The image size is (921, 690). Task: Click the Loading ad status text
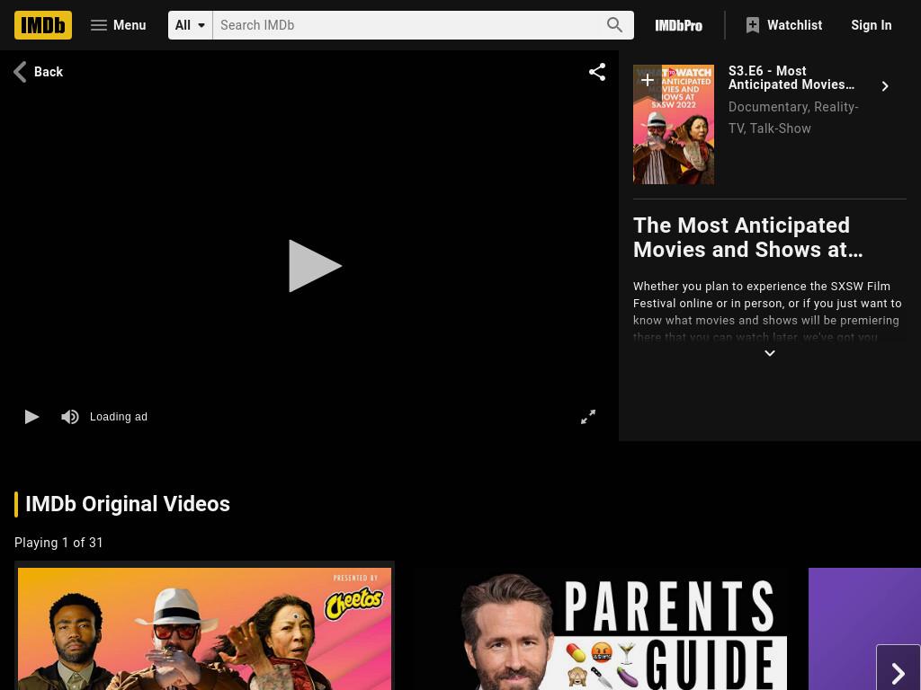point(119,417)
